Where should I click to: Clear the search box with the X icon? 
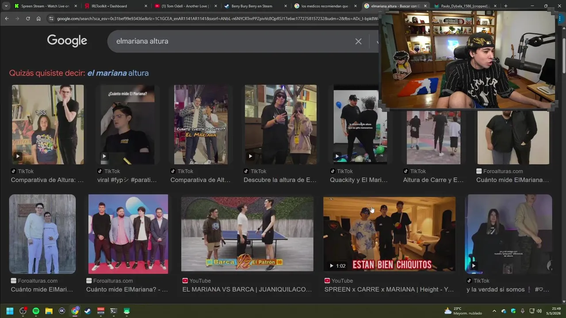(x=358, y=41)
